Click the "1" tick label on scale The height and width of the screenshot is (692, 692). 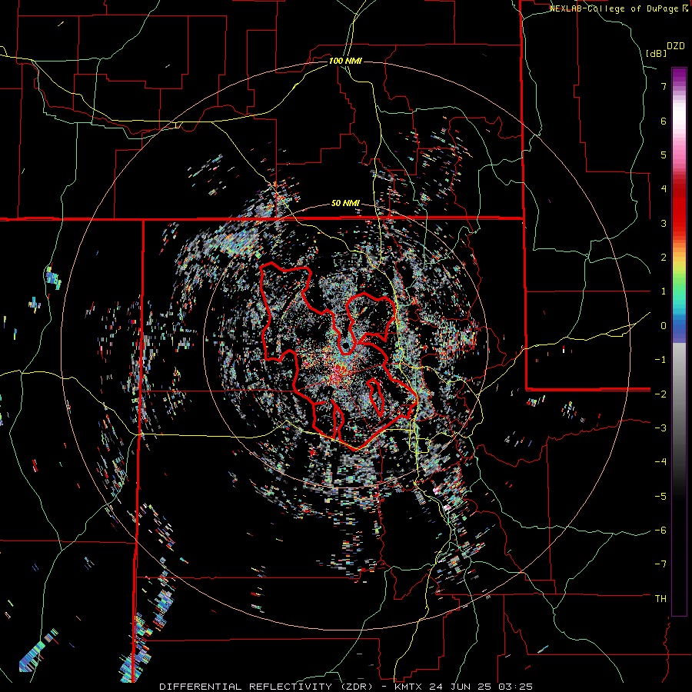click(x=664, y=291)
